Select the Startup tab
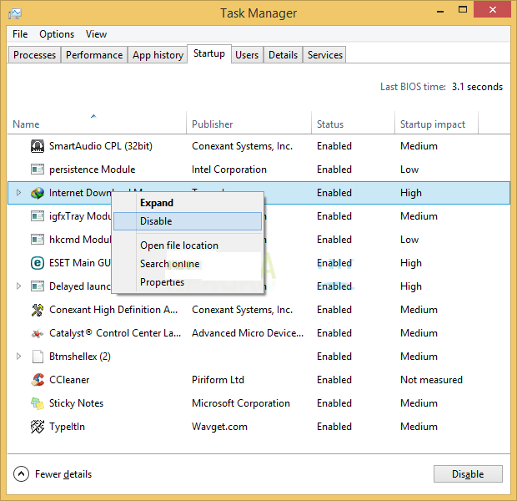 (x=209, y=53)
